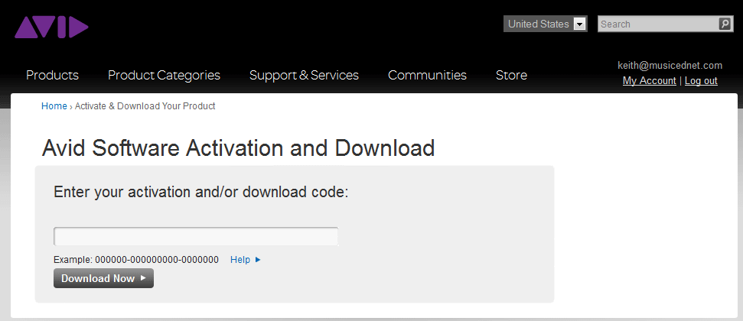Click the example code format text

[136, 260]
